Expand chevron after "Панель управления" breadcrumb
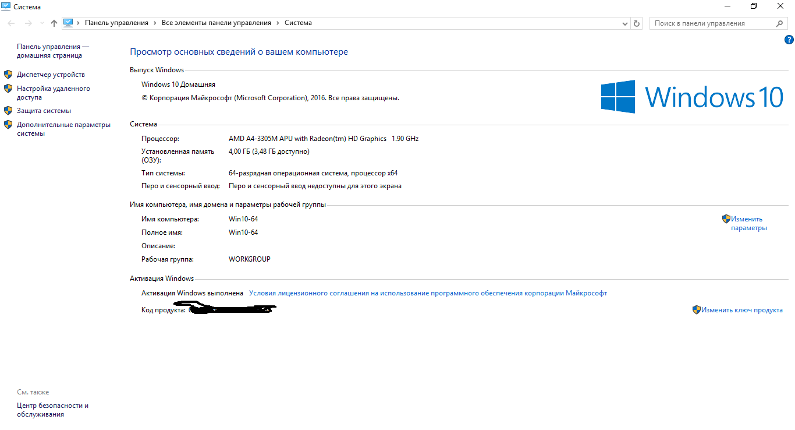795x430 pixels. tap(155, 23)
